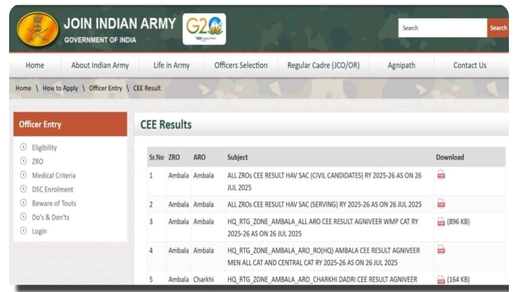
Task: Download the 896 KB Agniveer WMP PDF
Action: [441, 222]
